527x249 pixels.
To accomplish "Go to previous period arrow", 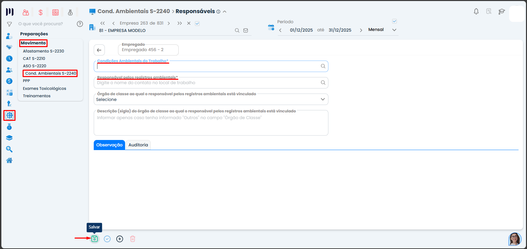I will pos(280,30).
